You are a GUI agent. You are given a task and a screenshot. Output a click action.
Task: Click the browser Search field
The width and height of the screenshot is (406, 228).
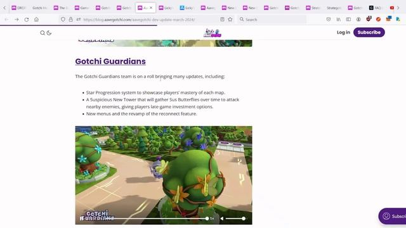pyautogui.click(x=272, y=20)
